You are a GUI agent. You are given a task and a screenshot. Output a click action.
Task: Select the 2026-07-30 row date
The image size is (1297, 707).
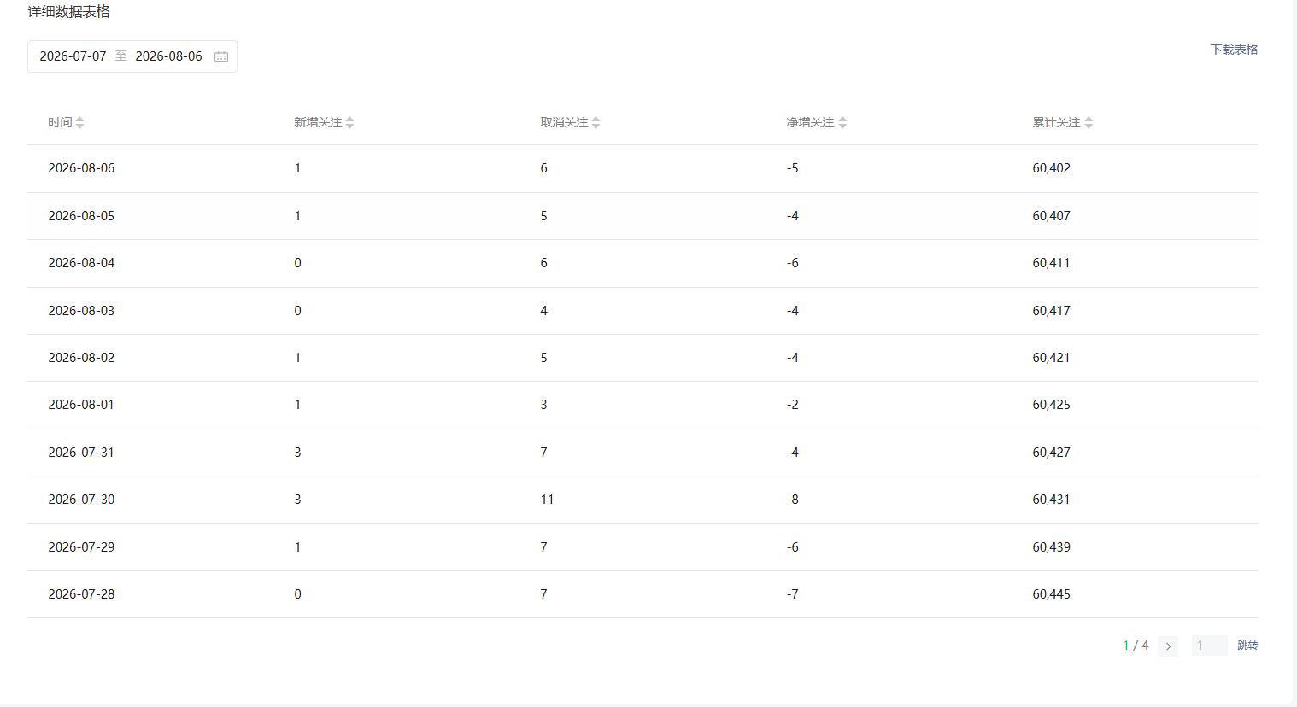coord(81,500)
